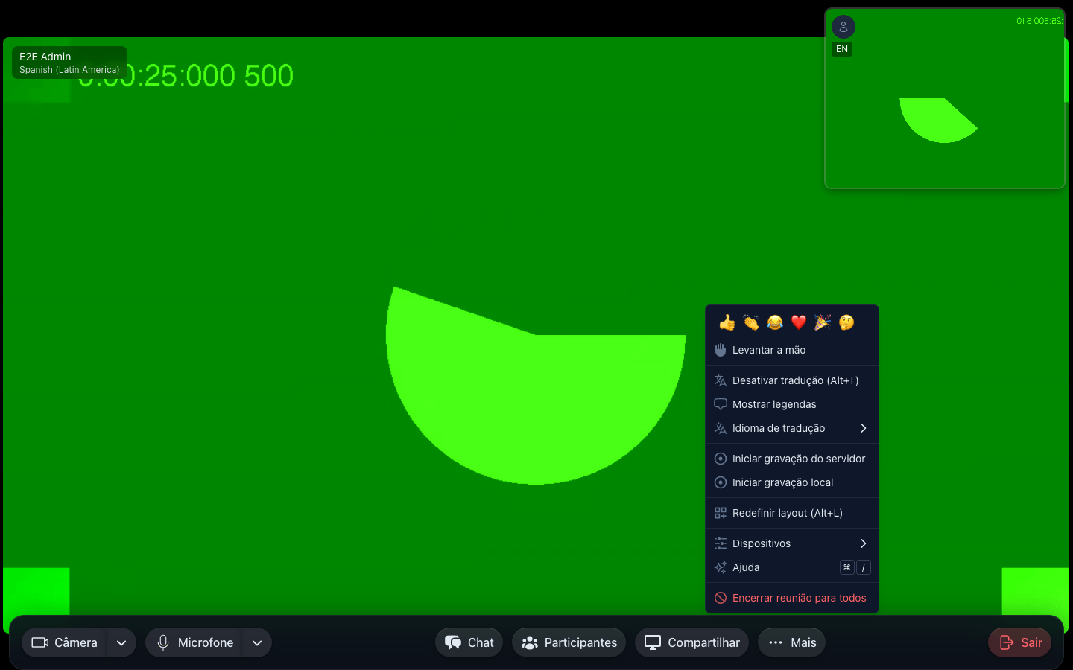Open Ajuda from the menu
The height and width of the screenshot is (670, 1073).
pos(792,567)
